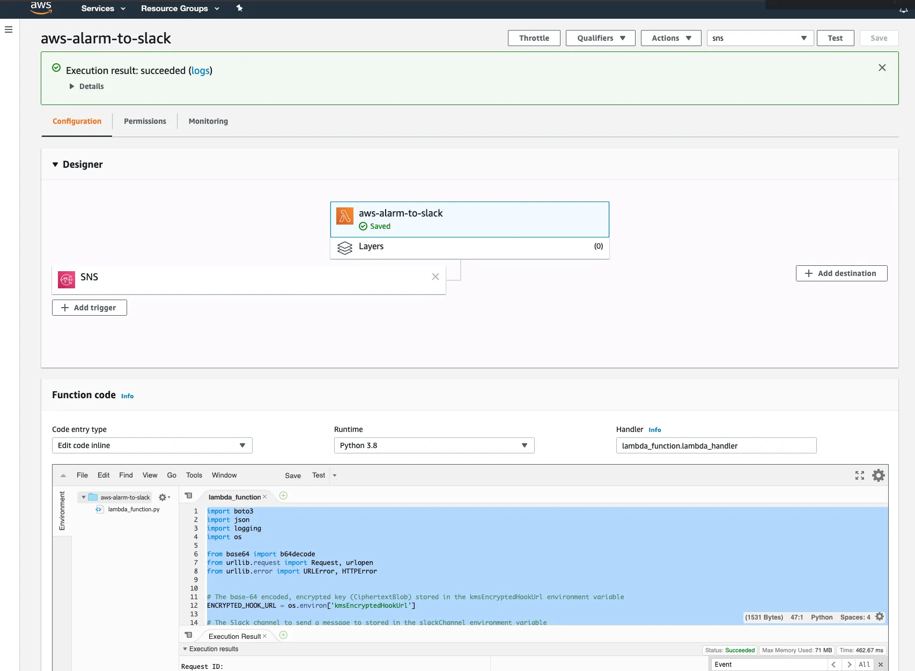915x671 pixels.
Task: Click the Handler input field
Action: (716, 445)
